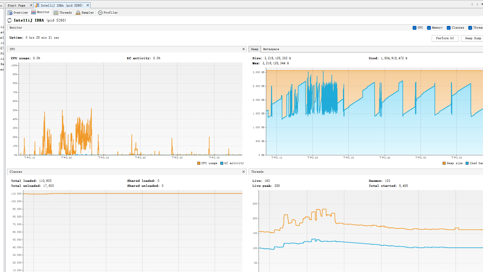Close the CPU graph panel
This screenshot has height=272, width=483.
point(244,49)
